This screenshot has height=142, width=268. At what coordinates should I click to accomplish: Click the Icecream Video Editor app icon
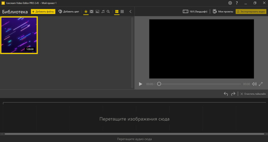[x=3, y=3]
